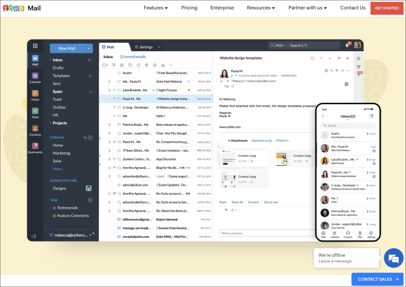Open the Creative 1.png attachment thumbnail
Image resolution: width=406 pixels, height=287 pixels.
pyautogui.click(x=228, y=158)
